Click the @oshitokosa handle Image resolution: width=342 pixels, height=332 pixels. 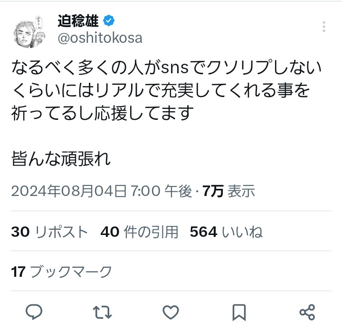click(100, 38)
